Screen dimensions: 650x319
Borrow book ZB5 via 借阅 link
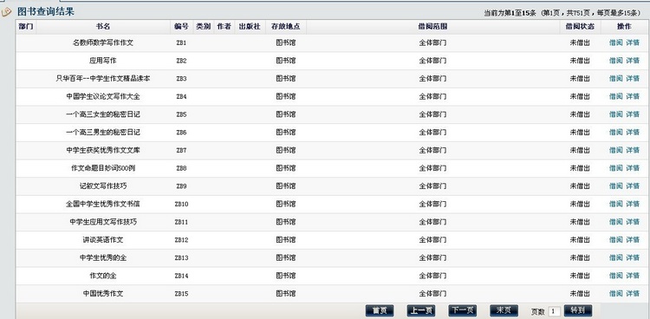click(615, 114)
